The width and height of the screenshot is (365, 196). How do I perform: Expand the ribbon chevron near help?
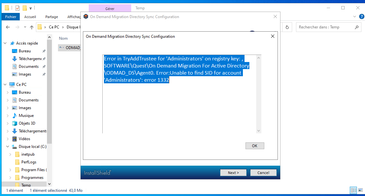click(x=355, y=16)
